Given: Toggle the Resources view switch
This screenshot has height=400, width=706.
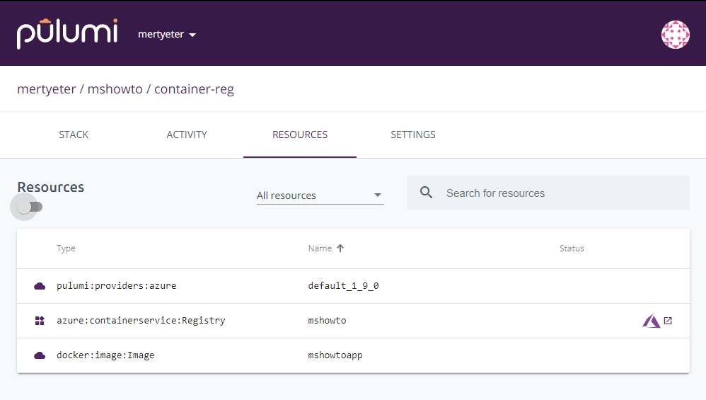Looking at the screenshot, I should (30, 207).
